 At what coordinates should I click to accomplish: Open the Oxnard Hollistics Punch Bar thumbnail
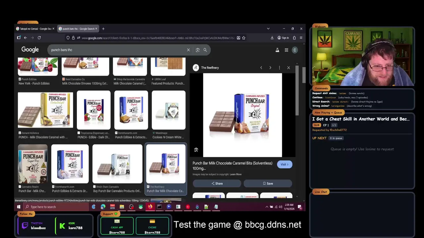tap(45, 110)
